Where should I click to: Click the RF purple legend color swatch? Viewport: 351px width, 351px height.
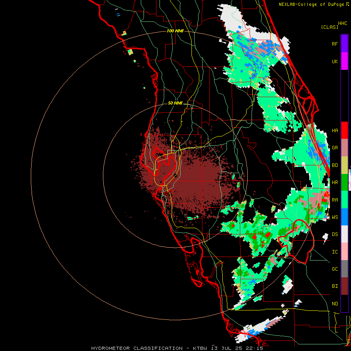(344, 44)
